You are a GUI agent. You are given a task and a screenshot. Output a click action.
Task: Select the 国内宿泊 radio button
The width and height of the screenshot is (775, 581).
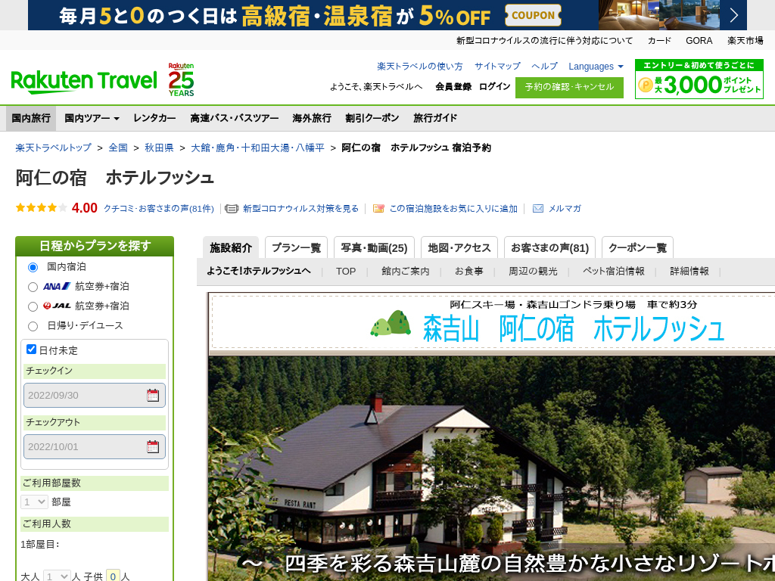tap(33, 267)
